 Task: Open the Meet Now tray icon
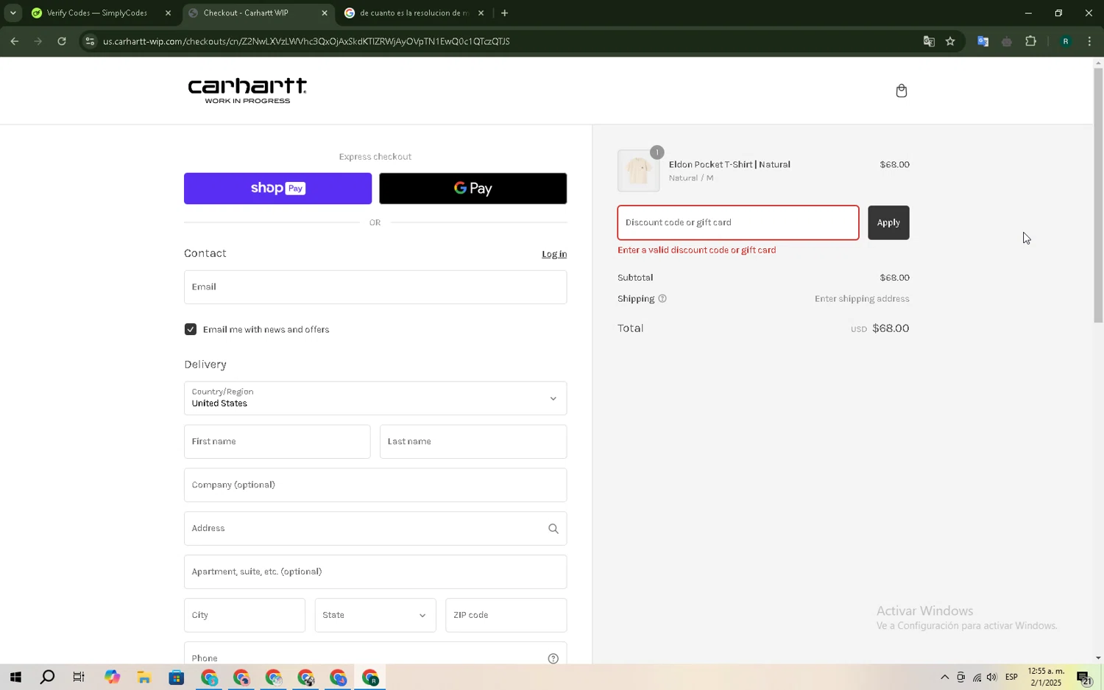pos(960,677)
